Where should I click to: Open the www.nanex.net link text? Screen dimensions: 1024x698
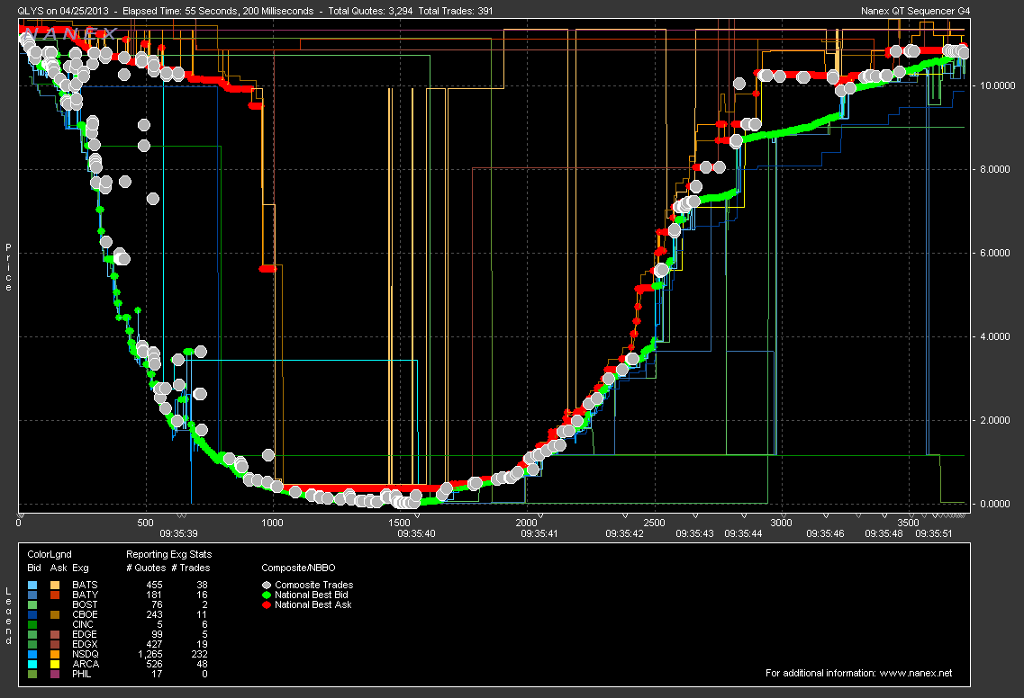tap(916, 673)
